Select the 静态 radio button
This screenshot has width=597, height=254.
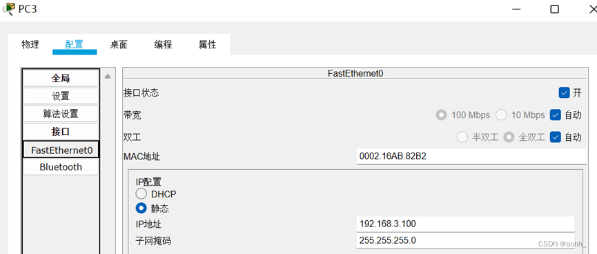(x=141, y=208)
